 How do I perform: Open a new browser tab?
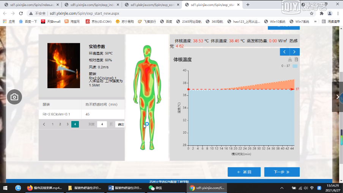click(248, 5)
